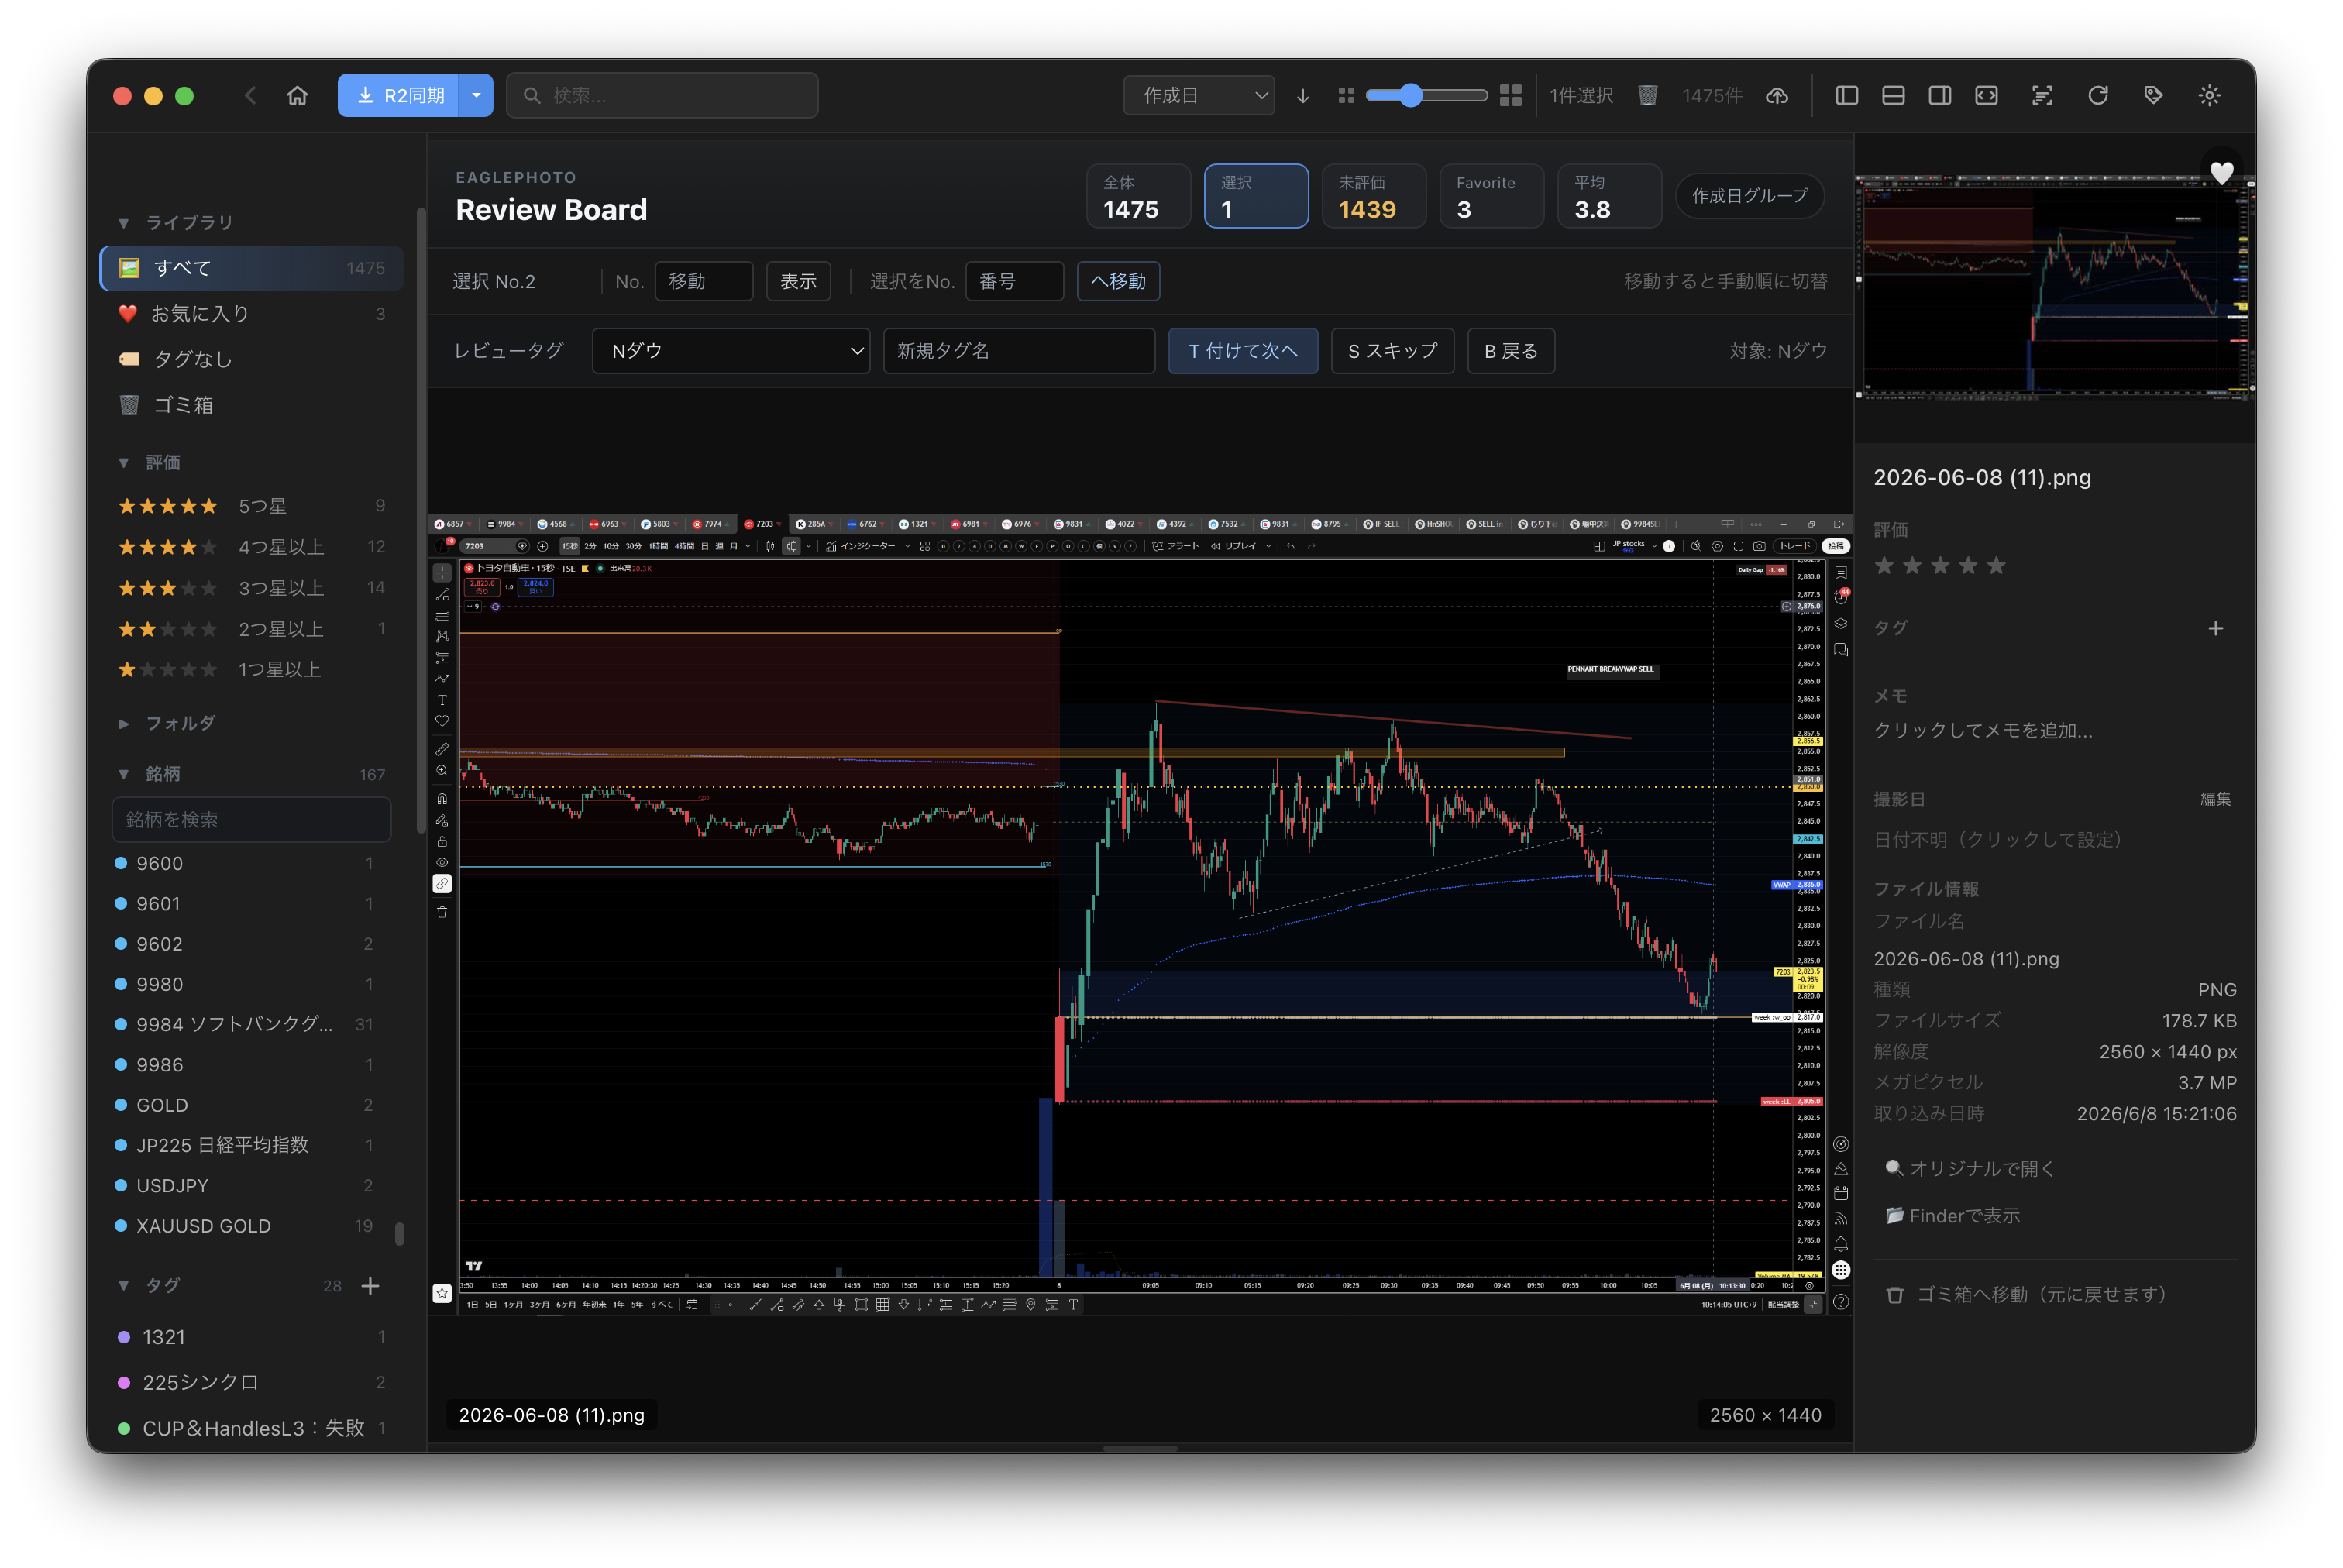Open the 作成日 sort dropdown
Viewport: 2343px width, 1568px height.
click(1198, 95)
